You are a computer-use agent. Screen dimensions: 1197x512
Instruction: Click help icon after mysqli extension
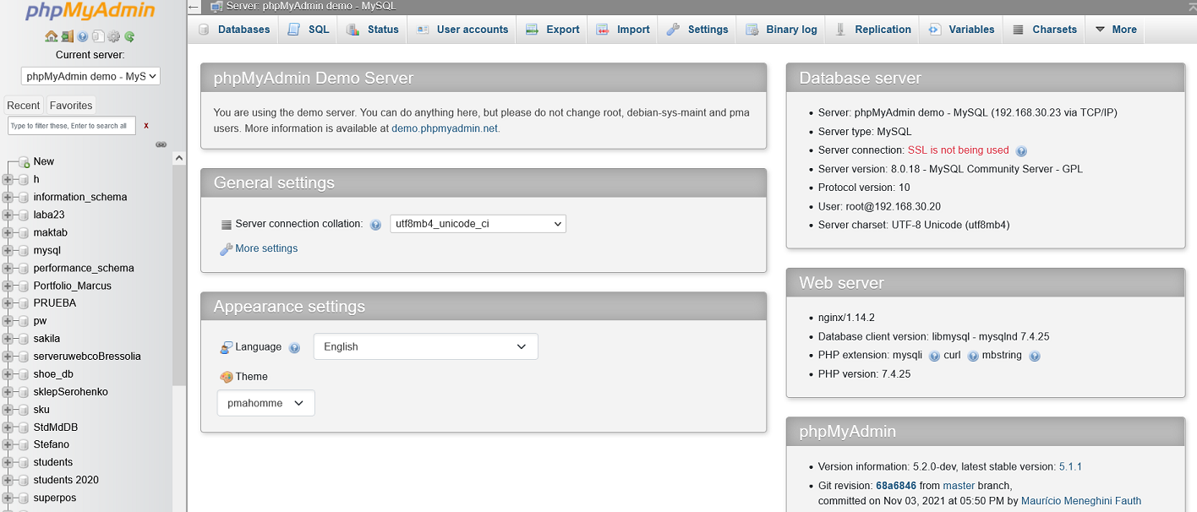pyautogui.click(x=934, y=356)
